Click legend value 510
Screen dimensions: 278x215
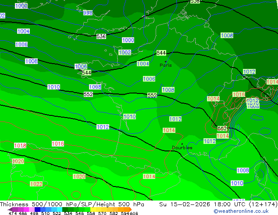46,213
